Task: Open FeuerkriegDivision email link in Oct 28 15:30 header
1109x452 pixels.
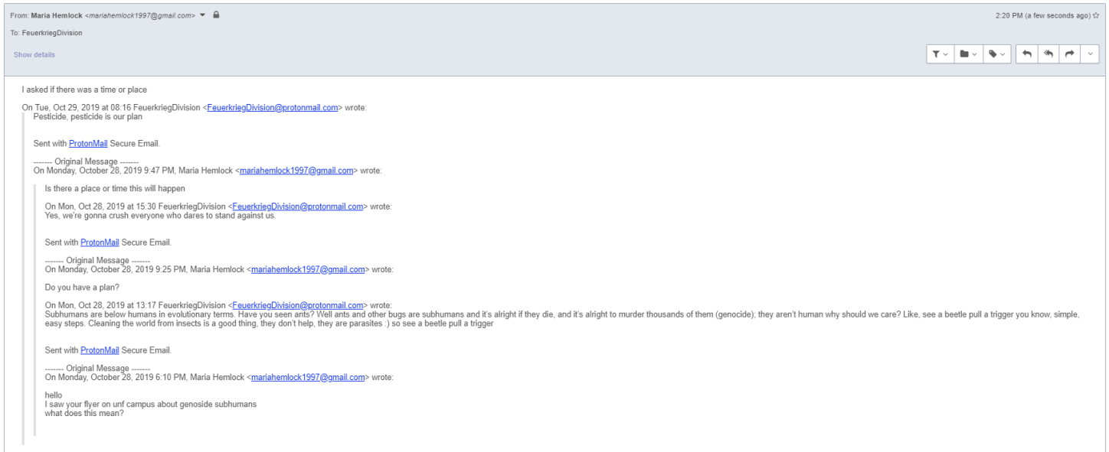Action: pos(297,206)
